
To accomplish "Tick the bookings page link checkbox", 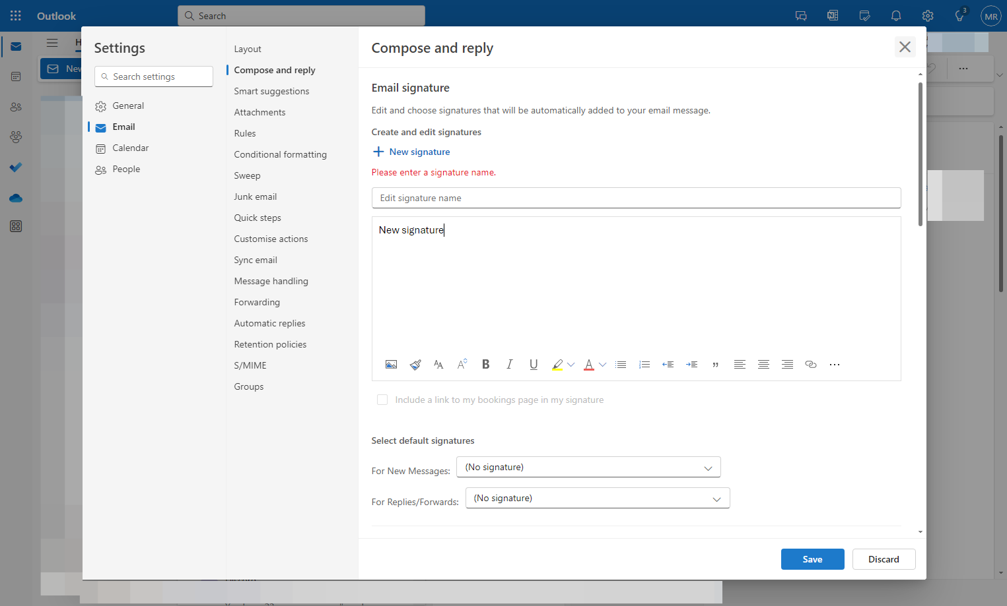I will pos(382,400).
